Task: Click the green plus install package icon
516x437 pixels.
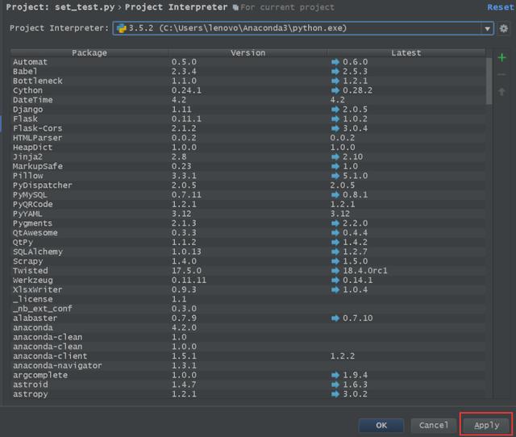Action: point(501,57)
